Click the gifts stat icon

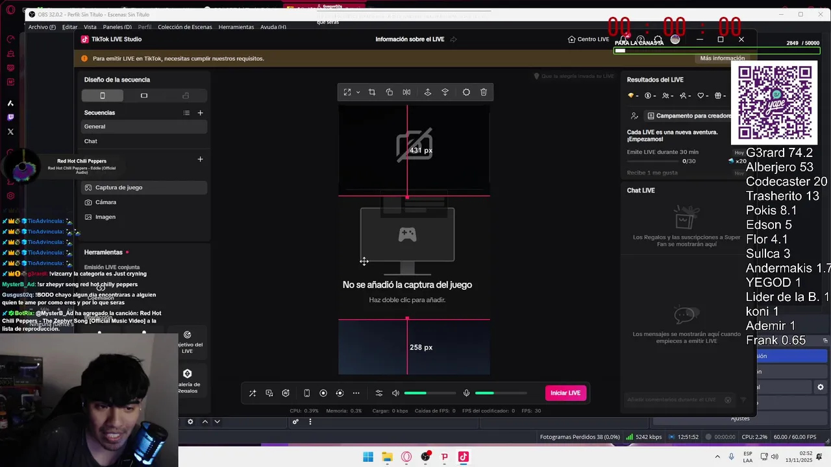tap(718, 96)
